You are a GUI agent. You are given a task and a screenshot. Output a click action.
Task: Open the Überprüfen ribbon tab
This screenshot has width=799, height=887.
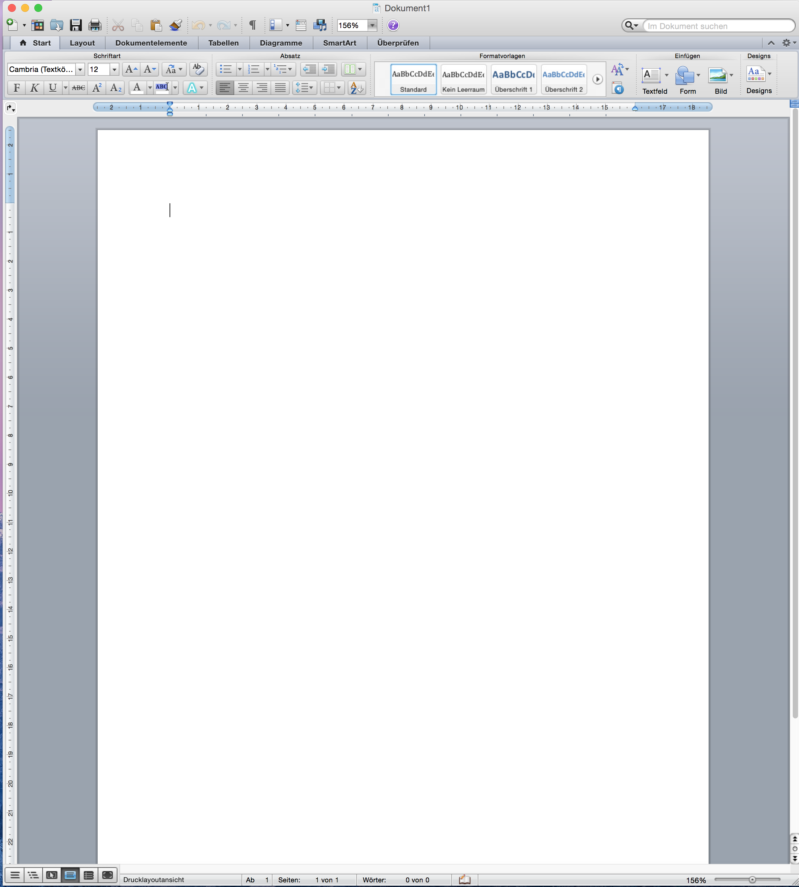point(398,43)
